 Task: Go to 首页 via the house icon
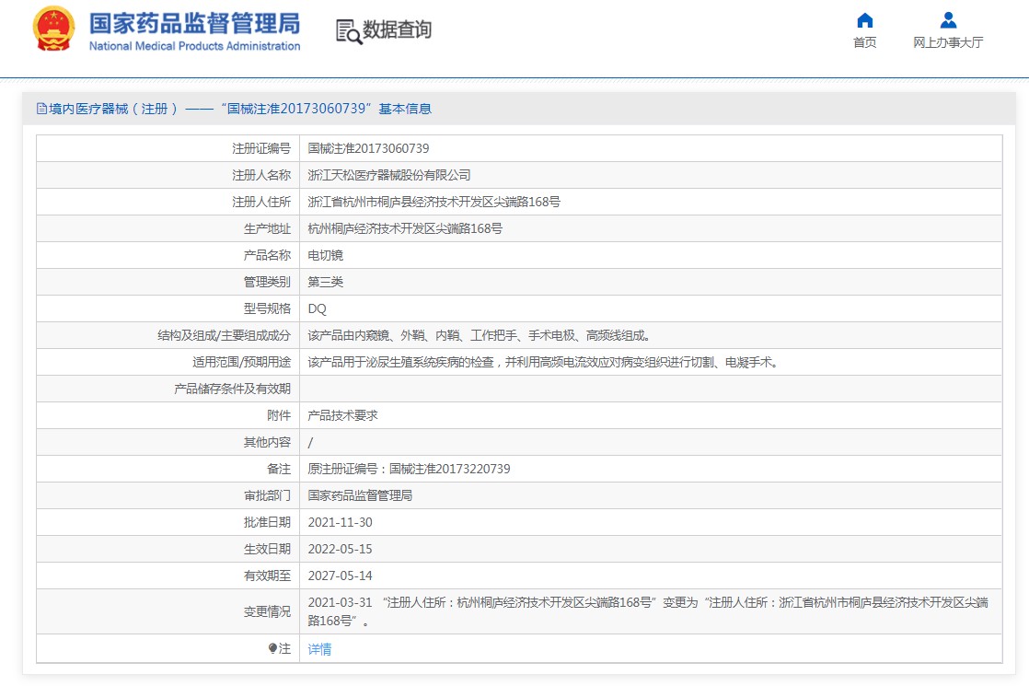(865, 20)
